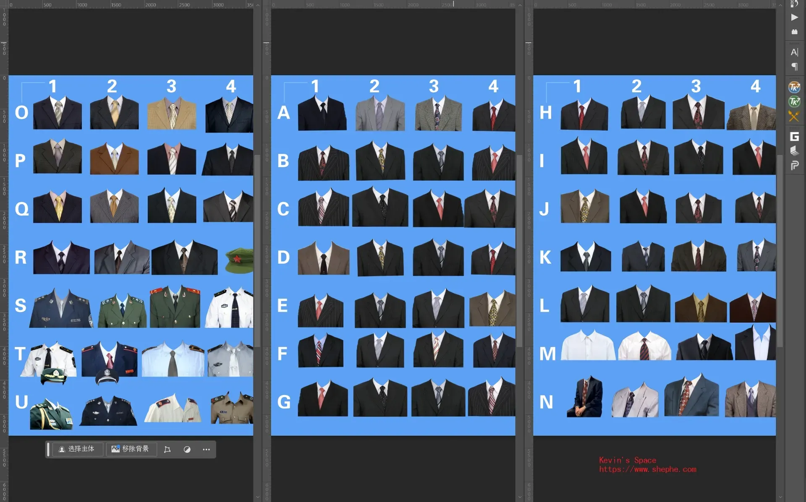Click the transform selection icon in task bar
This screenshot has width=806, height=502.
[167, 449]
